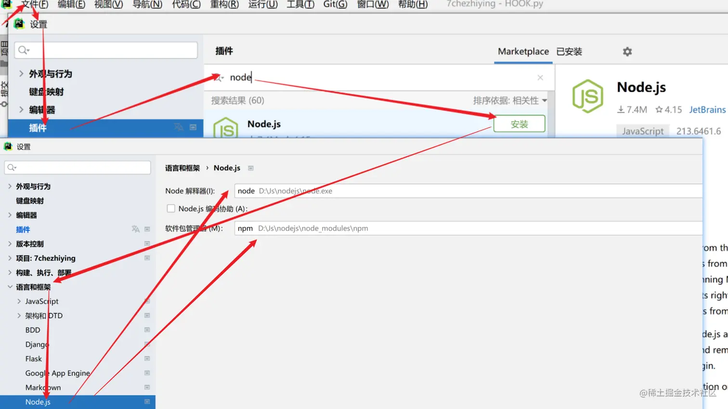The width and height of the screenshot is (728, 409).
Task: Open the 代码(C) menu
Action: click(186, 4)
